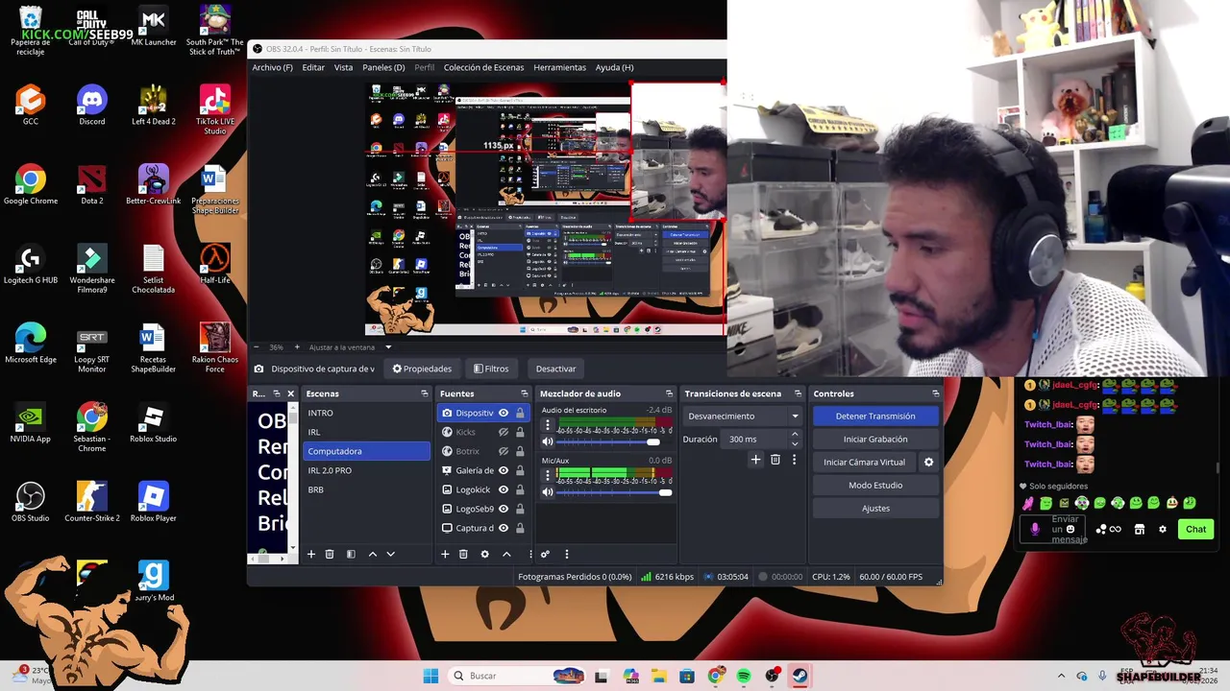
Task: Hide the LogoSeb9 source
Action: (503, 509)
